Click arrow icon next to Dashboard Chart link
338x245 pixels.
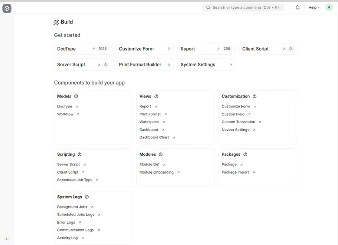[x=174, y=138]
